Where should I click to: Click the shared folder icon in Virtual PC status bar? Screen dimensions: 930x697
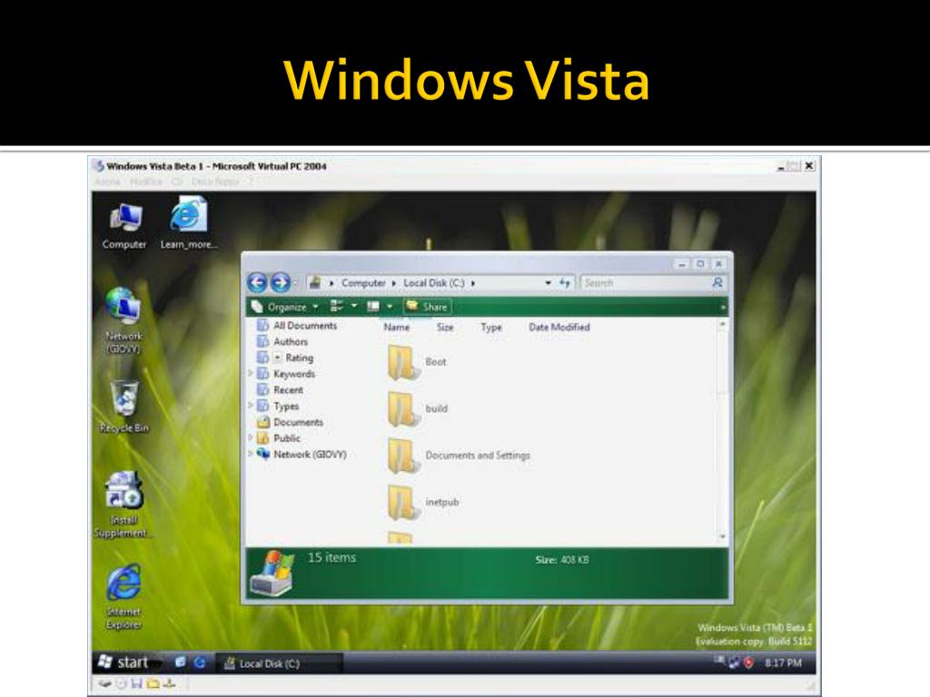click(x=153, y=684)
